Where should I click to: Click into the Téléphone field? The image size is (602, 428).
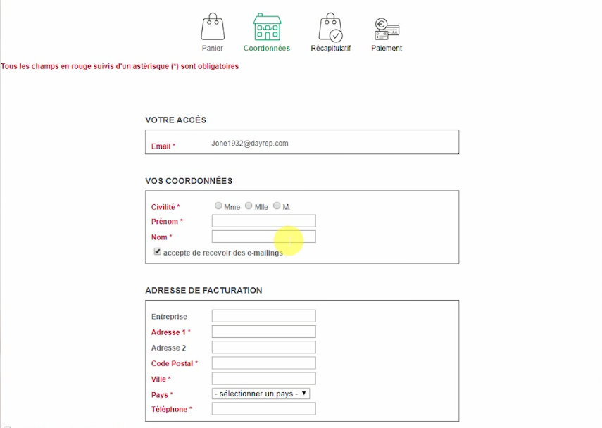tap(264, 408)
